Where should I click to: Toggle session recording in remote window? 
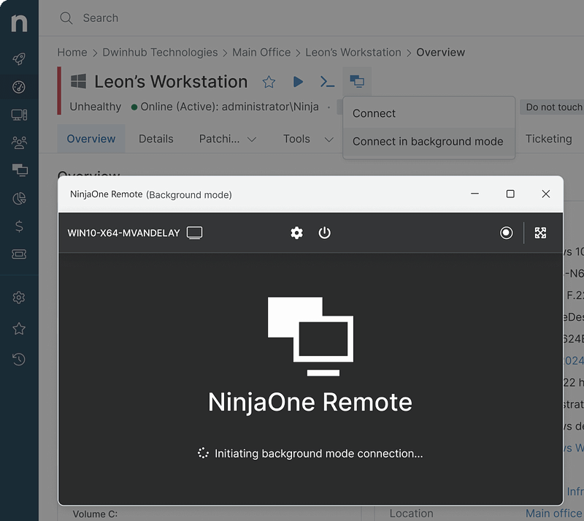point(506,233)
